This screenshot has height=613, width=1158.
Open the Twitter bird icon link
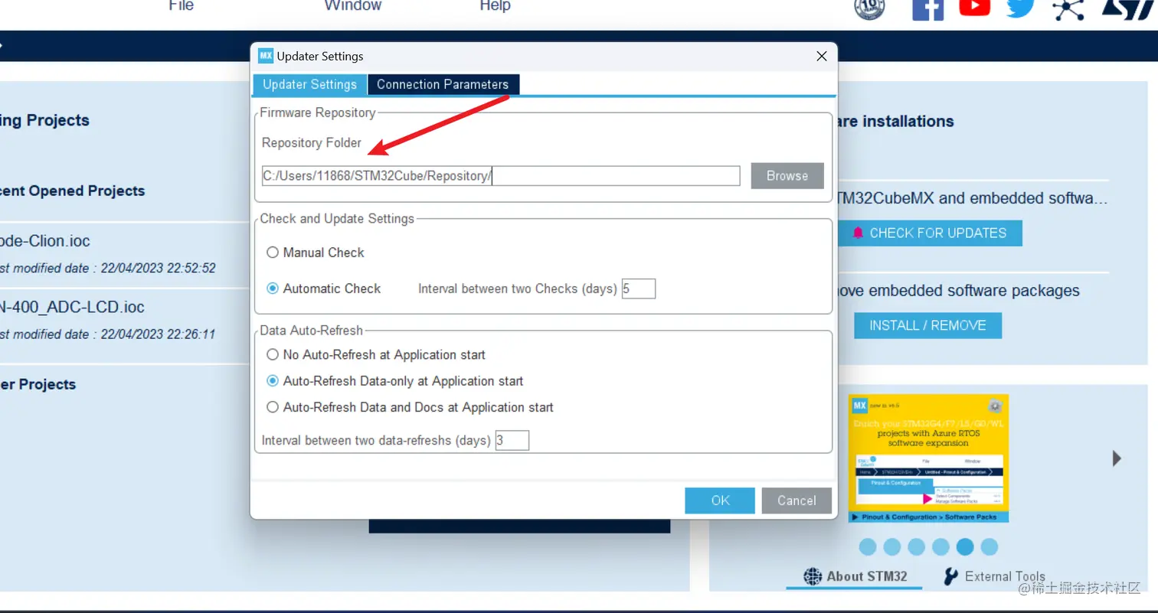point(1020,8)
